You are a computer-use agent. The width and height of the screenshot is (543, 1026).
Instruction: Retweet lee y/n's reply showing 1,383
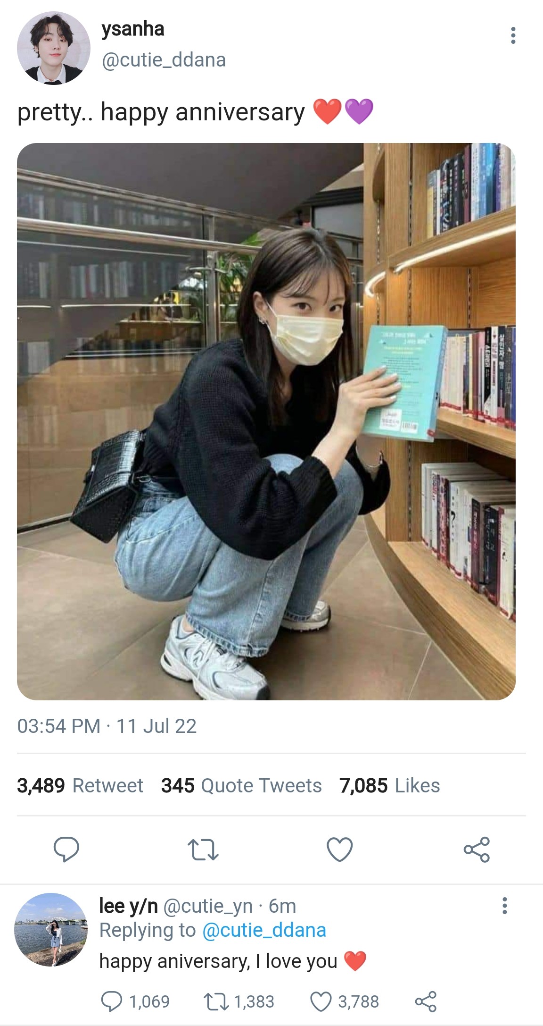tap(216, 1001)
